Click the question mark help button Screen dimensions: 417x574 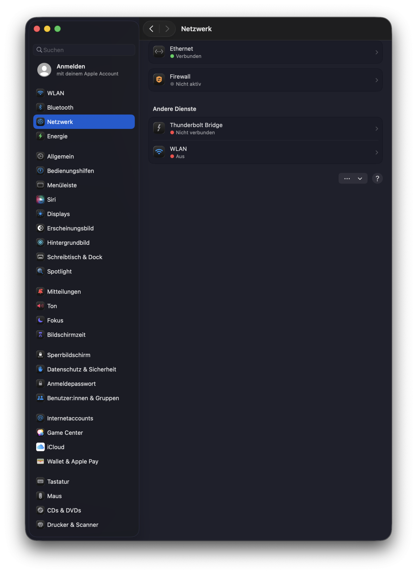point(377,179)
